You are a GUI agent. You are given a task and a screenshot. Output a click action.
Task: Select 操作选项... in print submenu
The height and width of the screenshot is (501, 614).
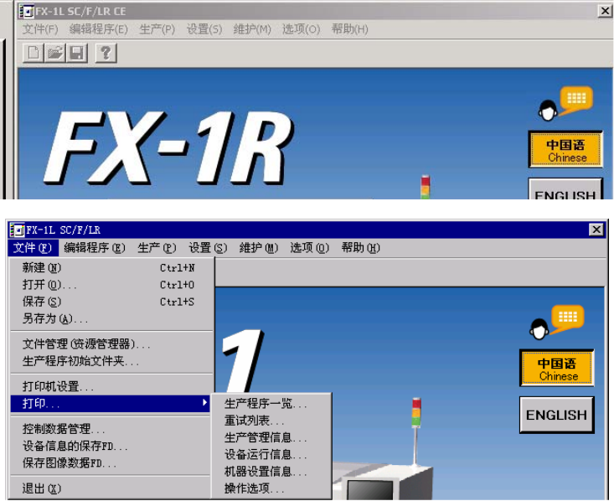click(x=271, y=488)
